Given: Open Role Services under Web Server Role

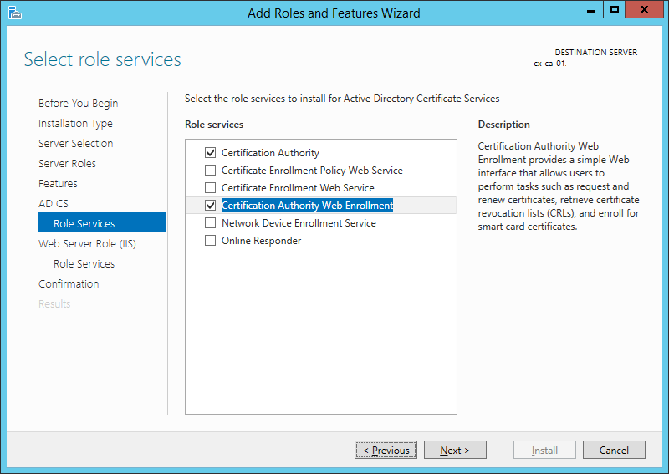Looking at the screenshot, I should pos(84,264).
